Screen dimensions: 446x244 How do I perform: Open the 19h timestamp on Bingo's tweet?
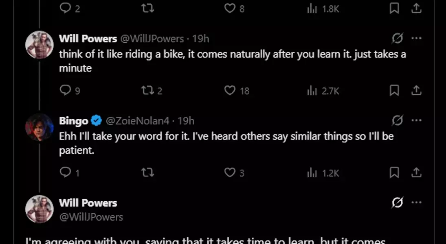(186, 121)
